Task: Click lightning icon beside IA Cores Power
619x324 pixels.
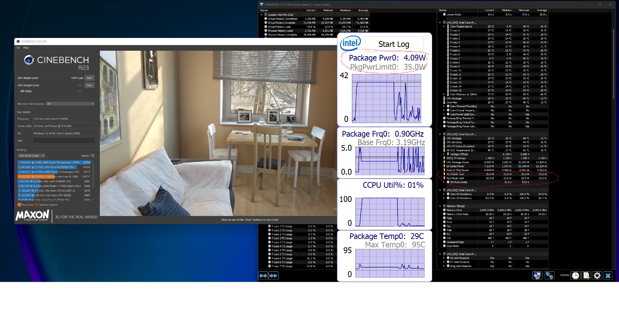Action: [x=444, y=166]
